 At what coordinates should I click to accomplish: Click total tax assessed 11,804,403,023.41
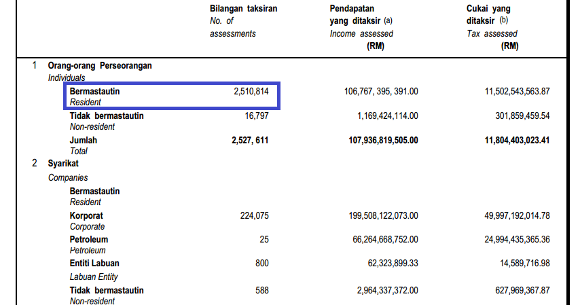point(517,141)
